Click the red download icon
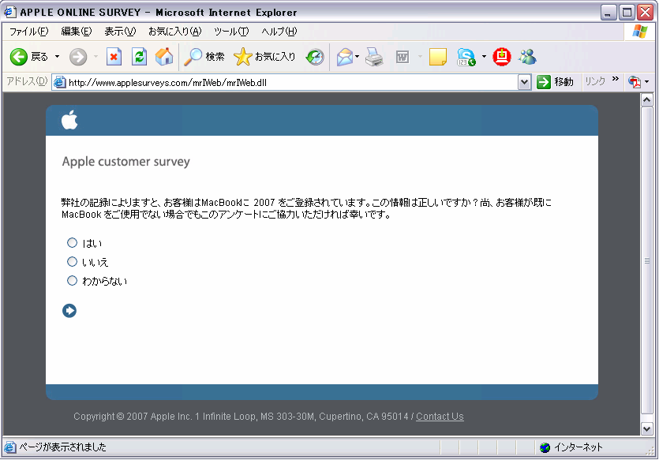This screenshot has height=460, width=659. (502, 57)
